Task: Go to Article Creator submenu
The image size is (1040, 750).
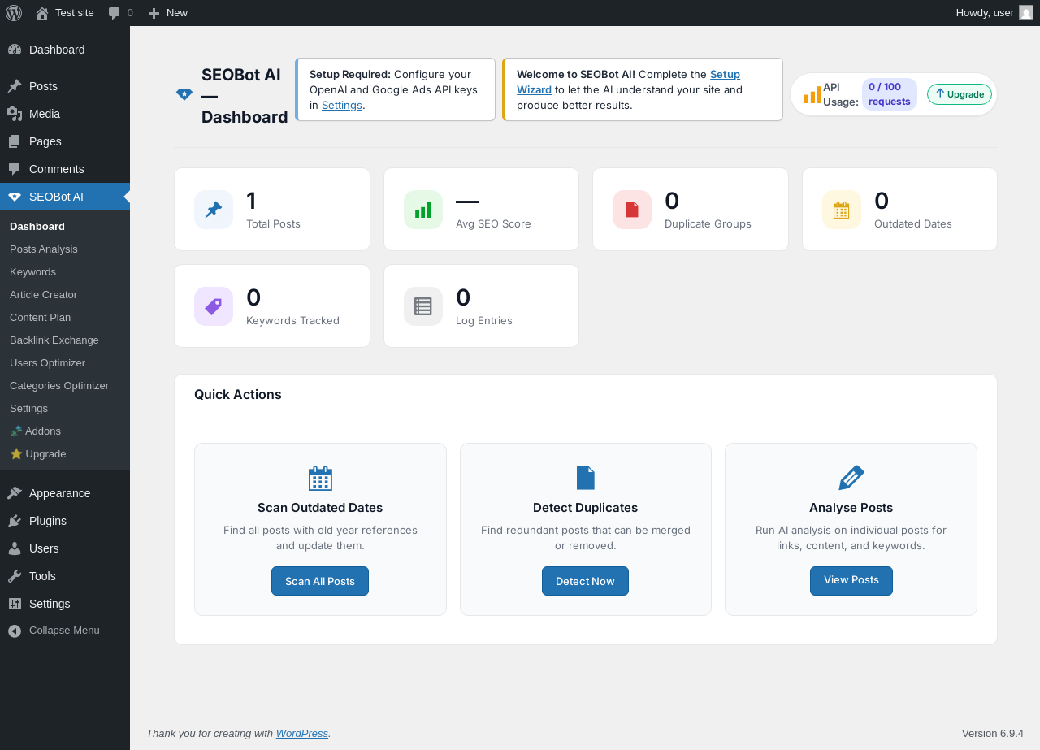Action: point(43,295)
